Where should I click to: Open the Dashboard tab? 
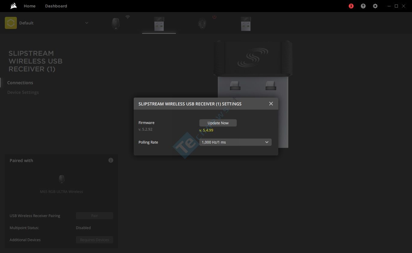click(56, 6)
